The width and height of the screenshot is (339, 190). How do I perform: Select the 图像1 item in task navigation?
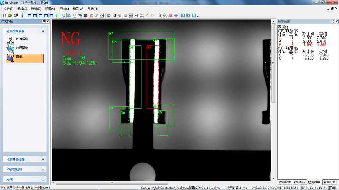pyautogui.click(x=25, y=58)
